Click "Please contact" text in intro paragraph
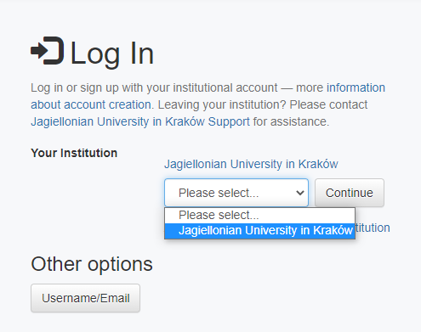This screenshot has height=332, width=421. (328, 104)
